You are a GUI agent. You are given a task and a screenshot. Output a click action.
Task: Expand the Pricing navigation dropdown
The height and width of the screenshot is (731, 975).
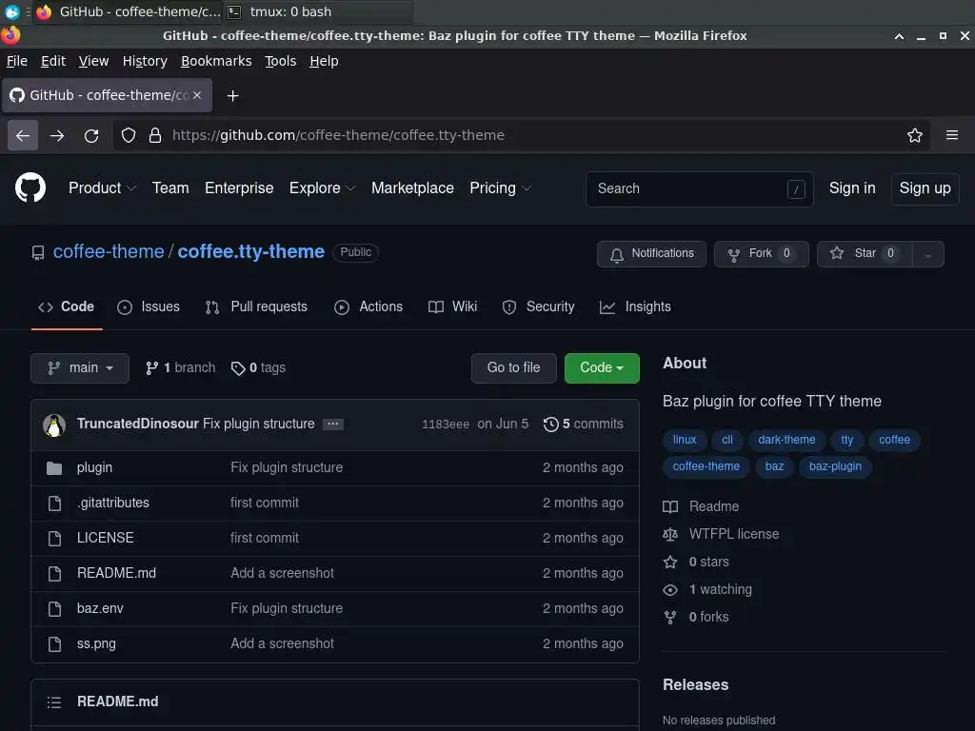tap(501, 188)
